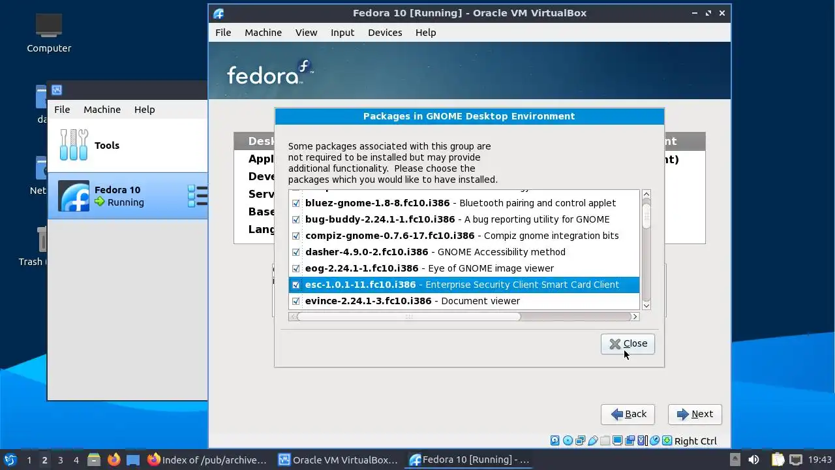Open File menu in VirtualBox Manager
Screen dimensions: 835x470
pos(62,110)
